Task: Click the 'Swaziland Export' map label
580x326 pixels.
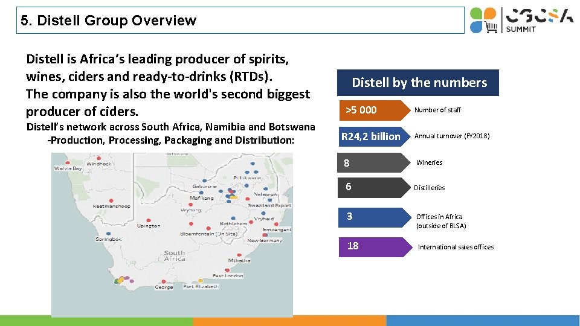Action: pyautogui.click(x=269, y=205)
